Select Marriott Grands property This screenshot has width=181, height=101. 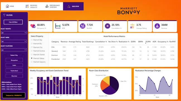[38, 55]
